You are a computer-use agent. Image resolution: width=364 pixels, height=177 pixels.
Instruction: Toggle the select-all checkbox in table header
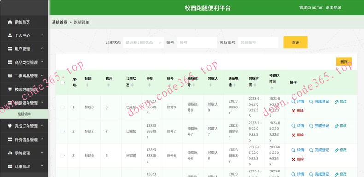coord(62,83)
